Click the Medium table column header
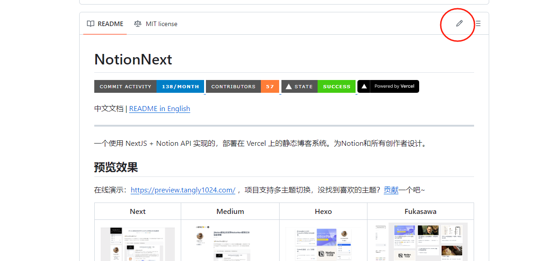The image size is (556, 261). pyautogui.click(x=230, y=211)
